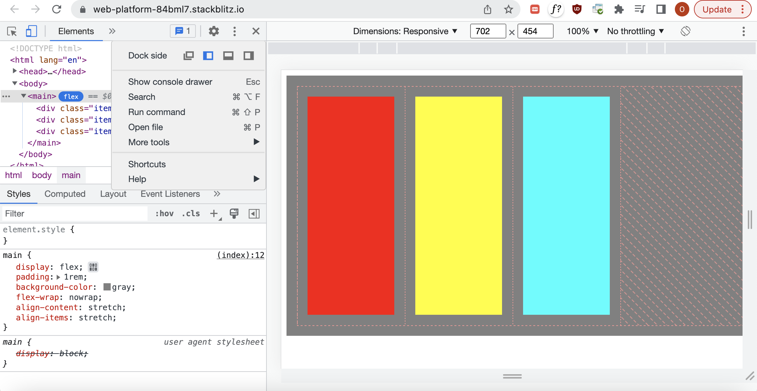
Task: Open Shortcuts from the menu
Action: click(x=188, y=164)
